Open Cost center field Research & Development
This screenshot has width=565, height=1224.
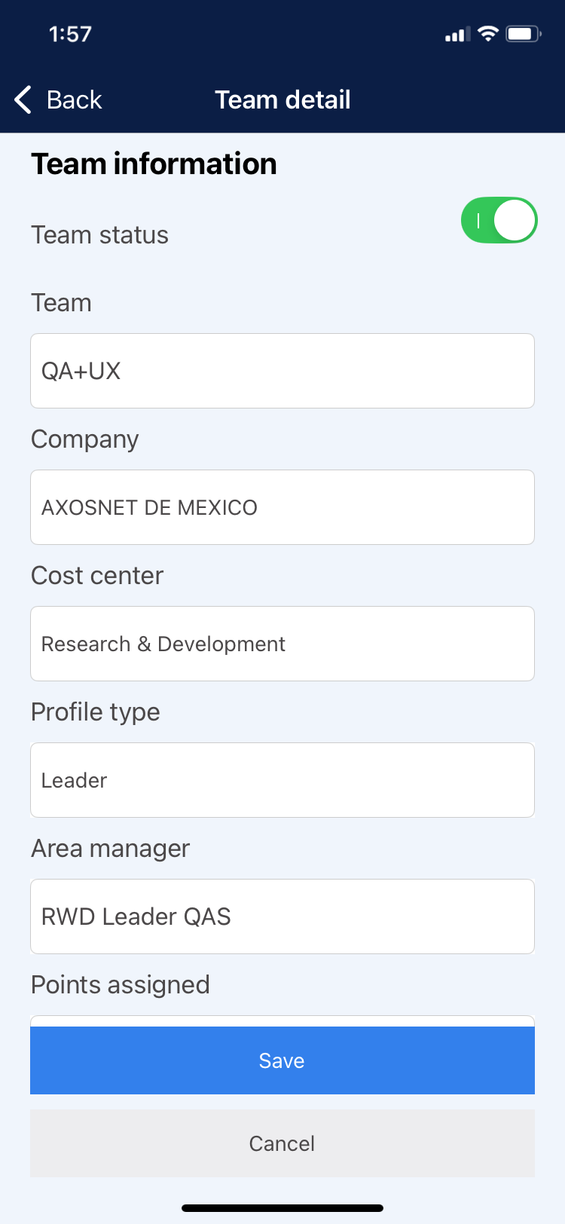[282, 644]
